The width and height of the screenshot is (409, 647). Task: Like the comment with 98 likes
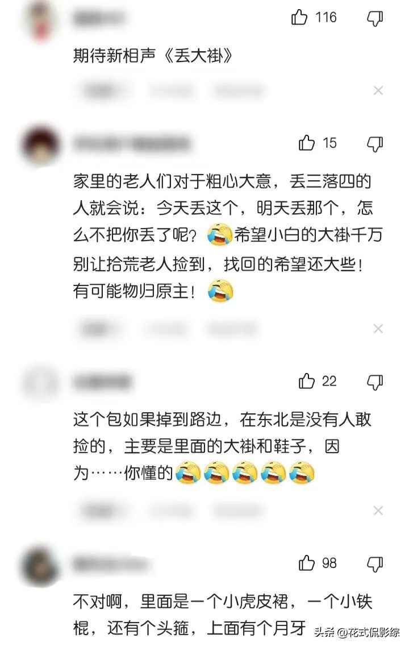click(306, 563)
